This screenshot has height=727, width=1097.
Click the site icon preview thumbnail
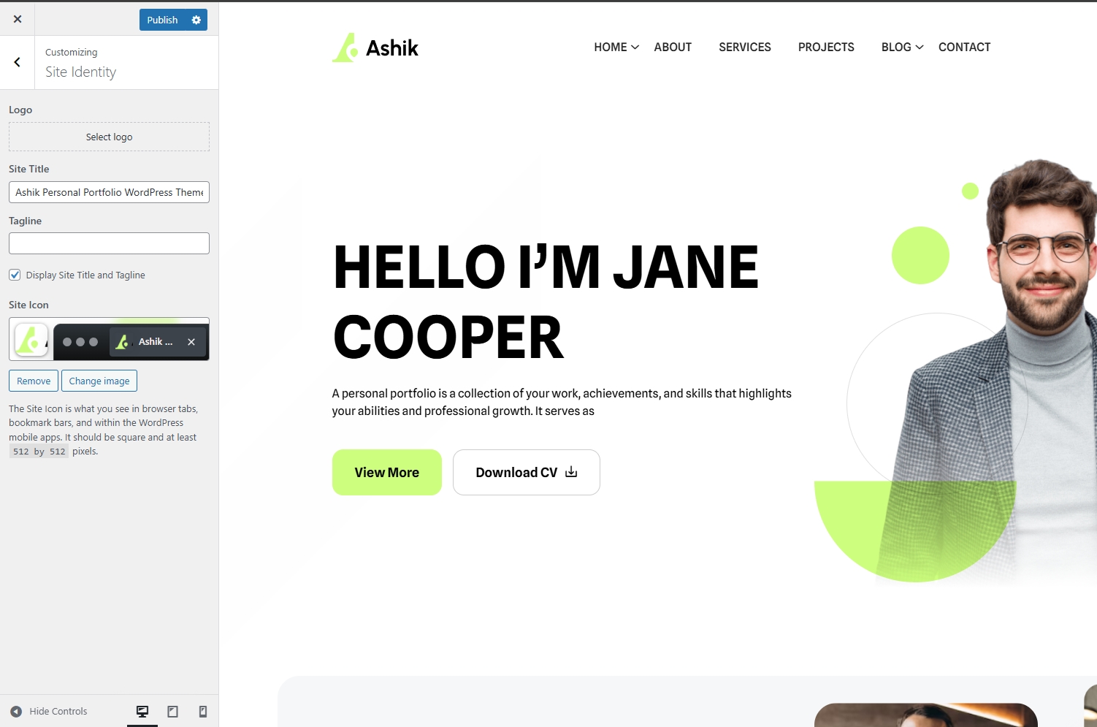click(31, 340)
